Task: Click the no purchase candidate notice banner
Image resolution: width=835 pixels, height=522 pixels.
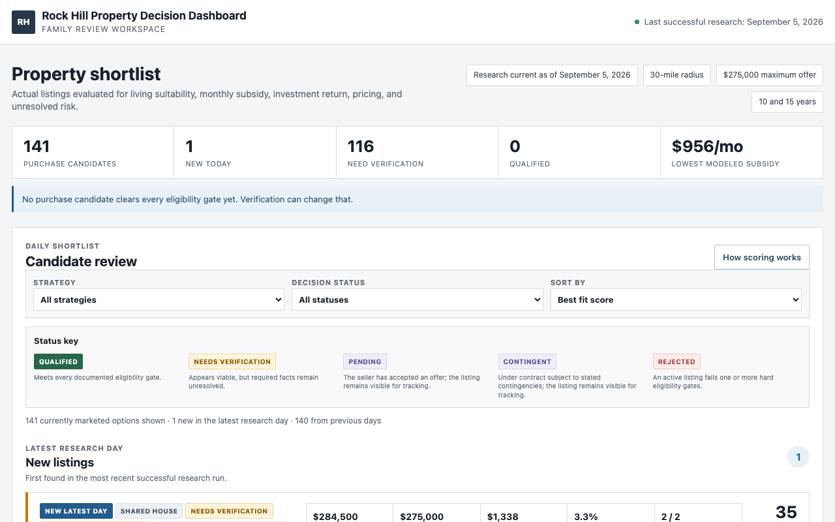Action: [x=417, y=199]
